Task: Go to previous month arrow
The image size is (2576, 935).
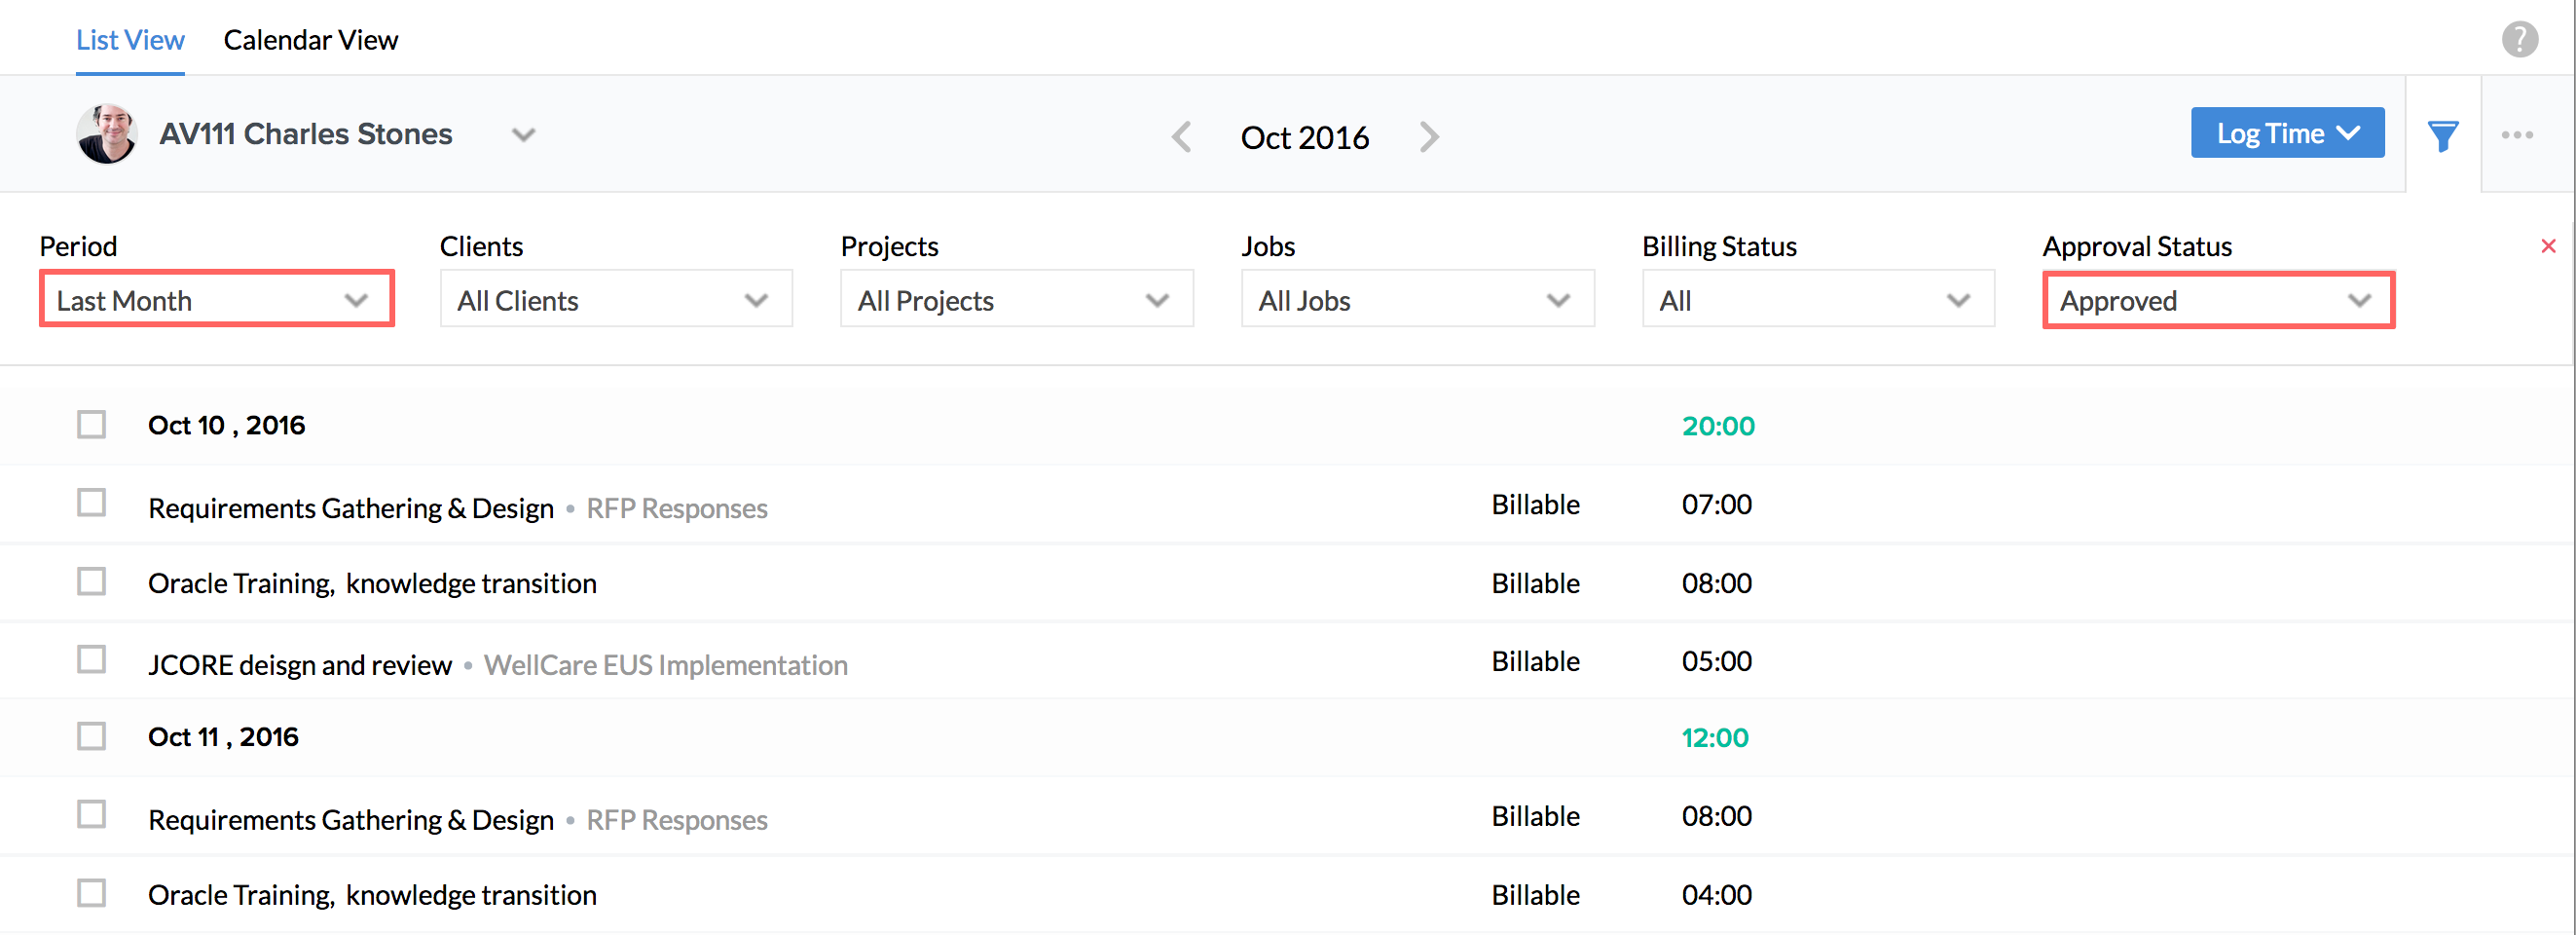Action: [x=1182, y=137]
